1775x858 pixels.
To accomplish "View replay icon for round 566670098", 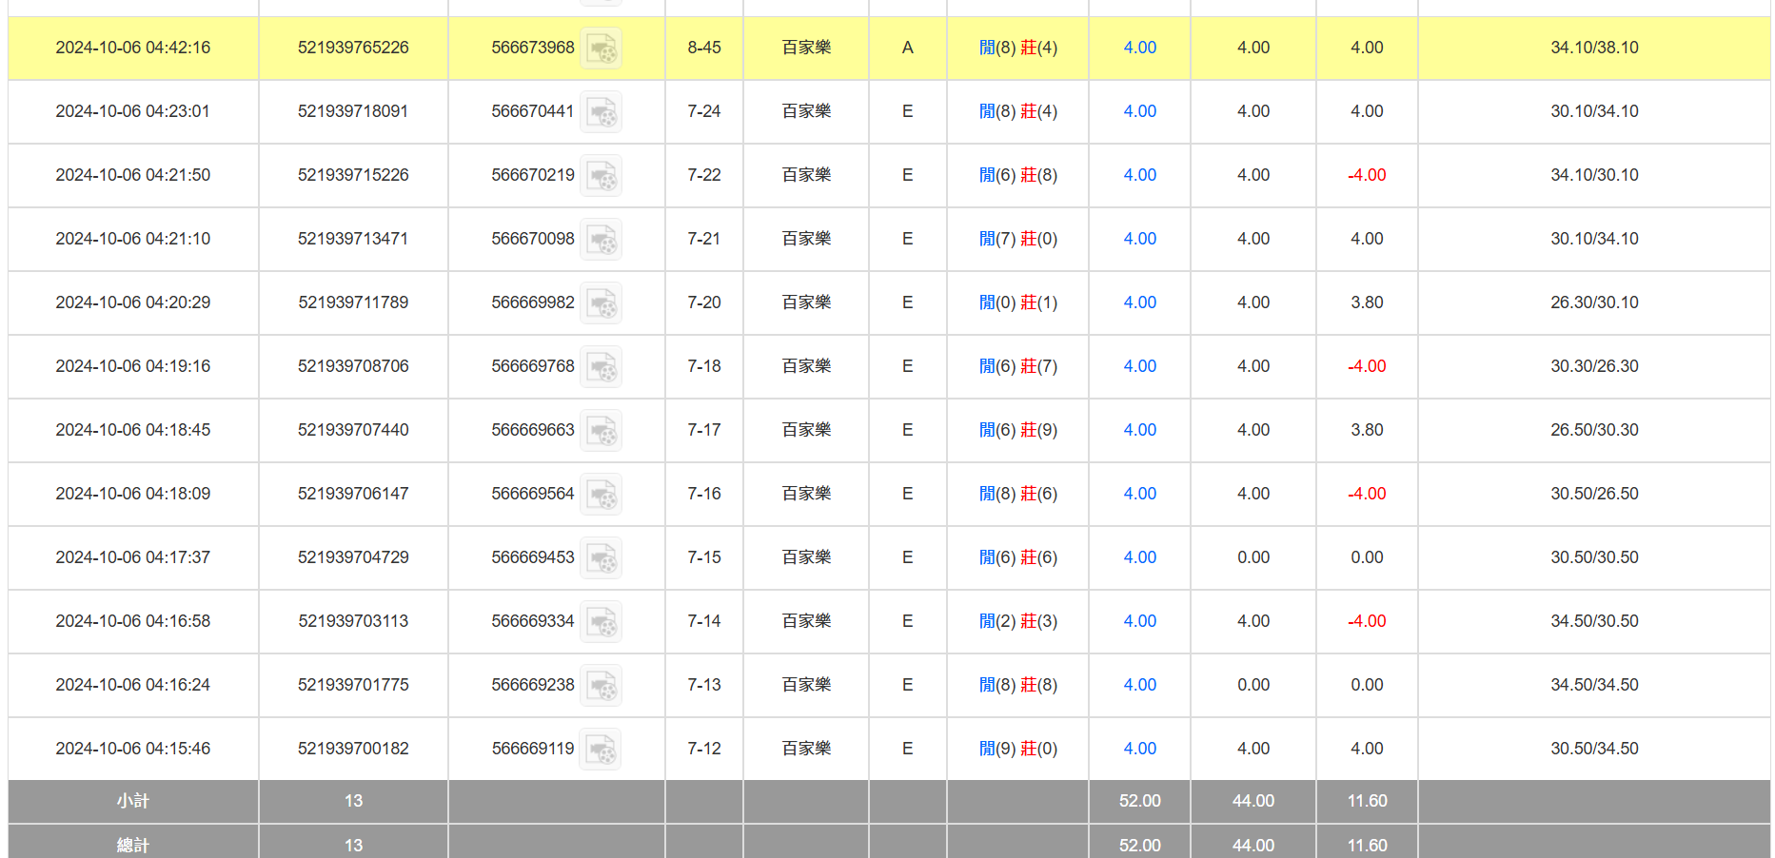I will pos(601,240).
